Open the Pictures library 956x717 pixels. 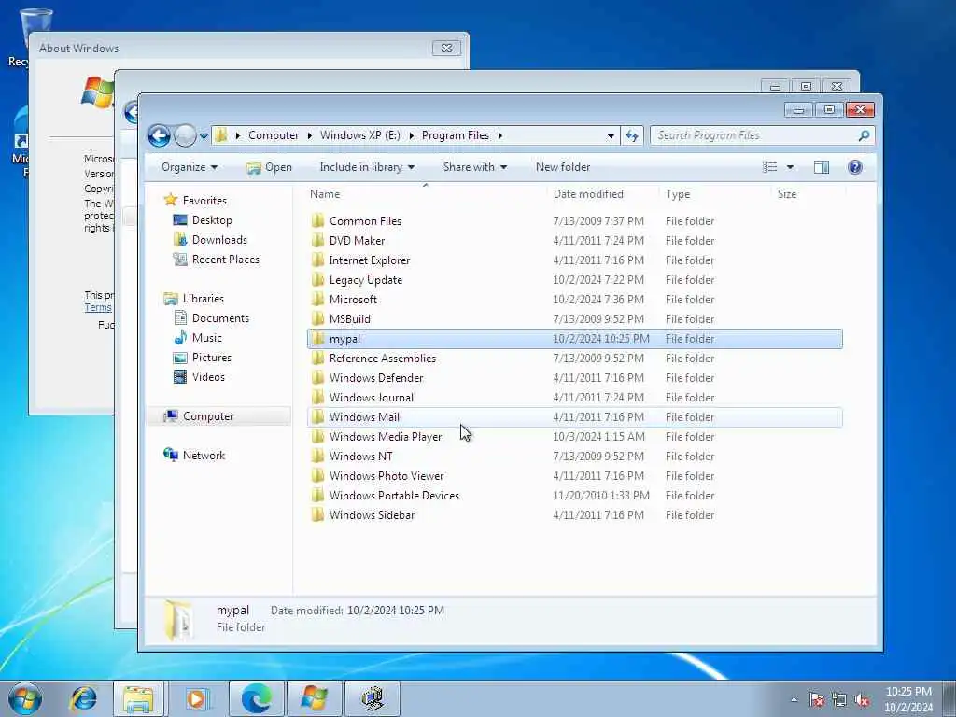tap(212, 358)
